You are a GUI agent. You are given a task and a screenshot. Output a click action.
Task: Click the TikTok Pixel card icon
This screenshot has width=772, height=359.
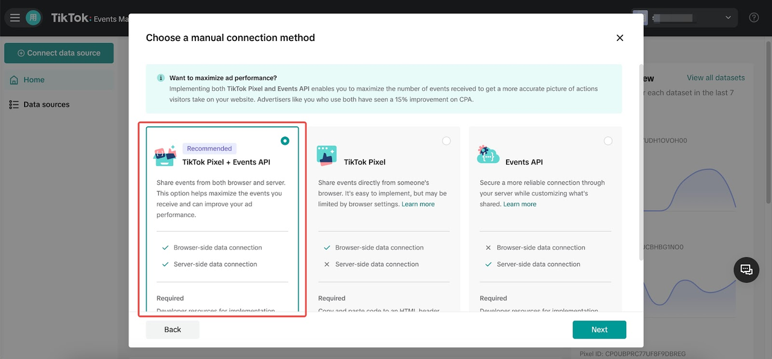tap(326, 155)
